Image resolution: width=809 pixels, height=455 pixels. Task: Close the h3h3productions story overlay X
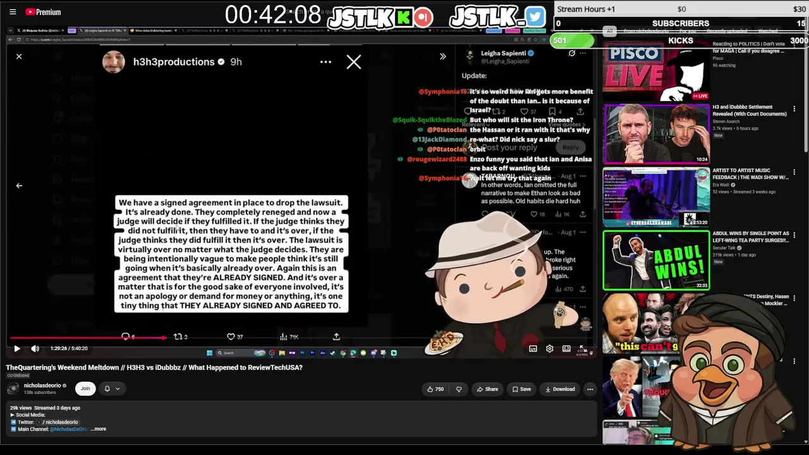[x=354, y=62]
